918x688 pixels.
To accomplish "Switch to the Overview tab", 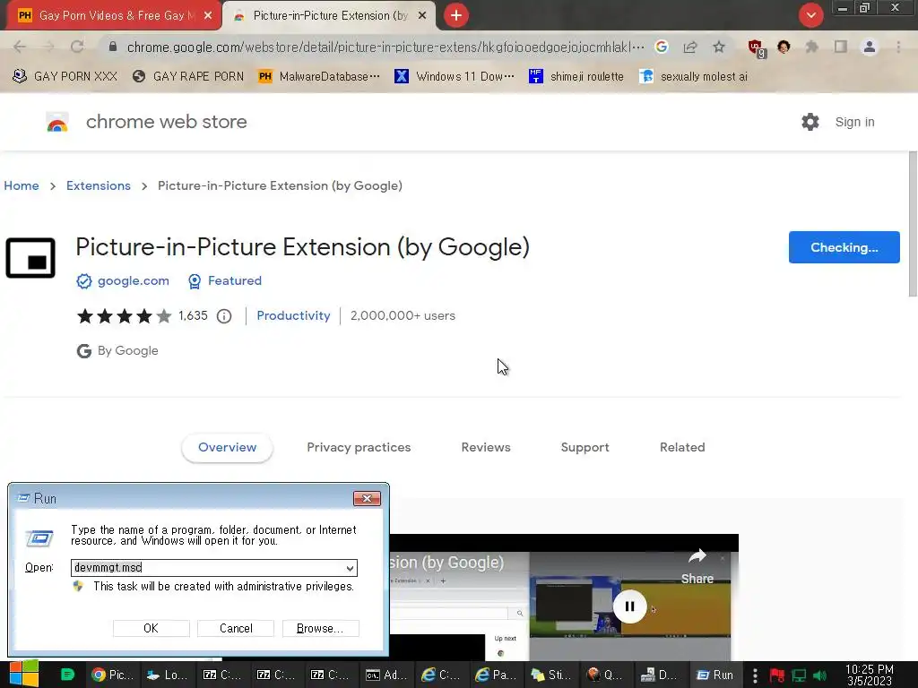I will pyautogui.click(x=227, y=448).
